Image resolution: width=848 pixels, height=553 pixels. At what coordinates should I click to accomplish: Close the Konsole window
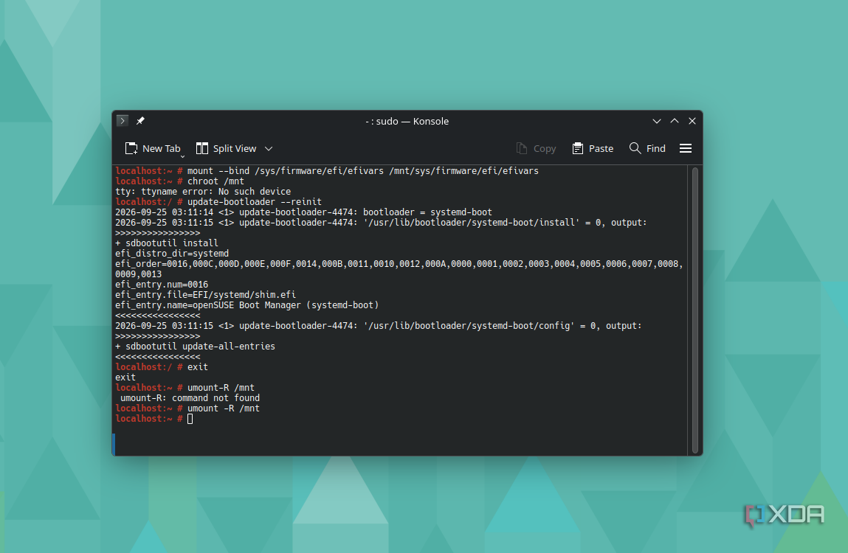[x=692, y=121]
